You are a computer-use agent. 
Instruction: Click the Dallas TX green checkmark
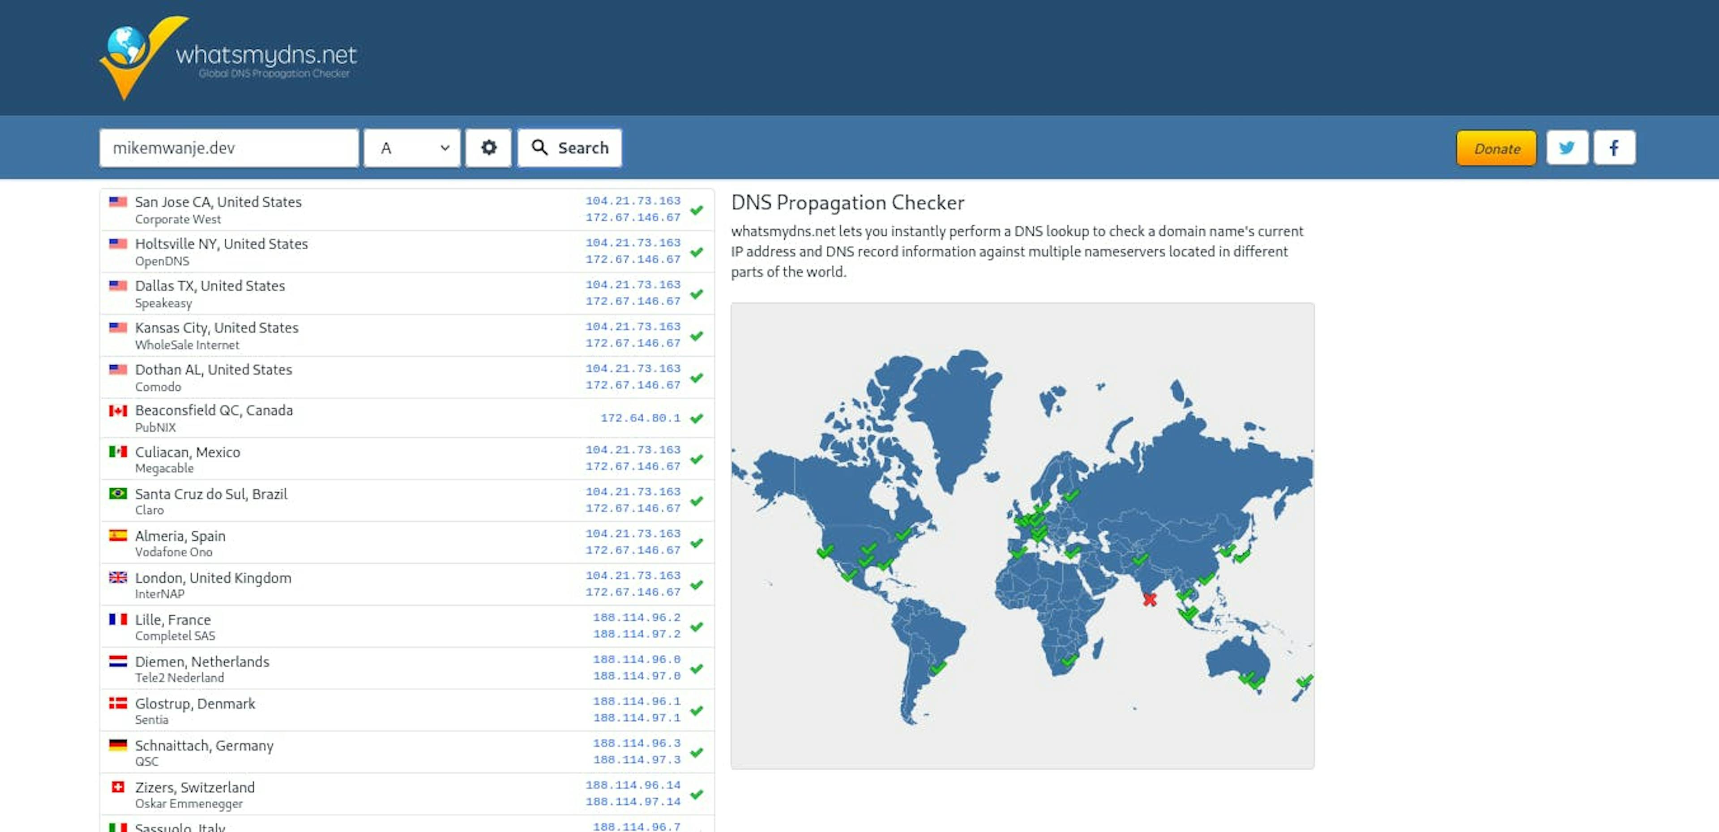697,294
